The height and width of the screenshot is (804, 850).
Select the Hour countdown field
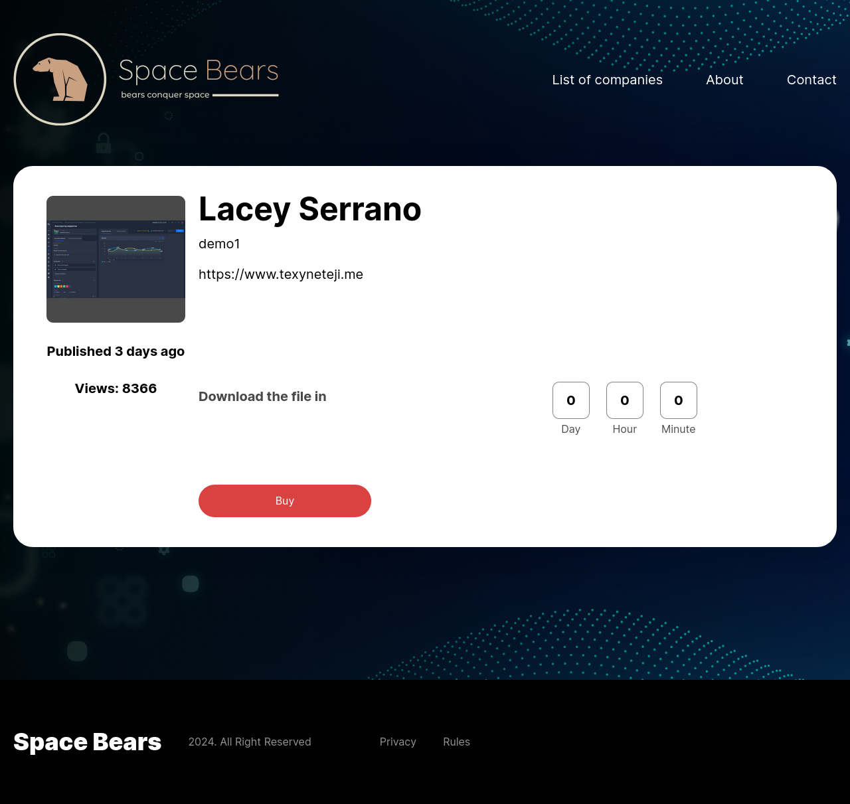click(x=624, y=400)
